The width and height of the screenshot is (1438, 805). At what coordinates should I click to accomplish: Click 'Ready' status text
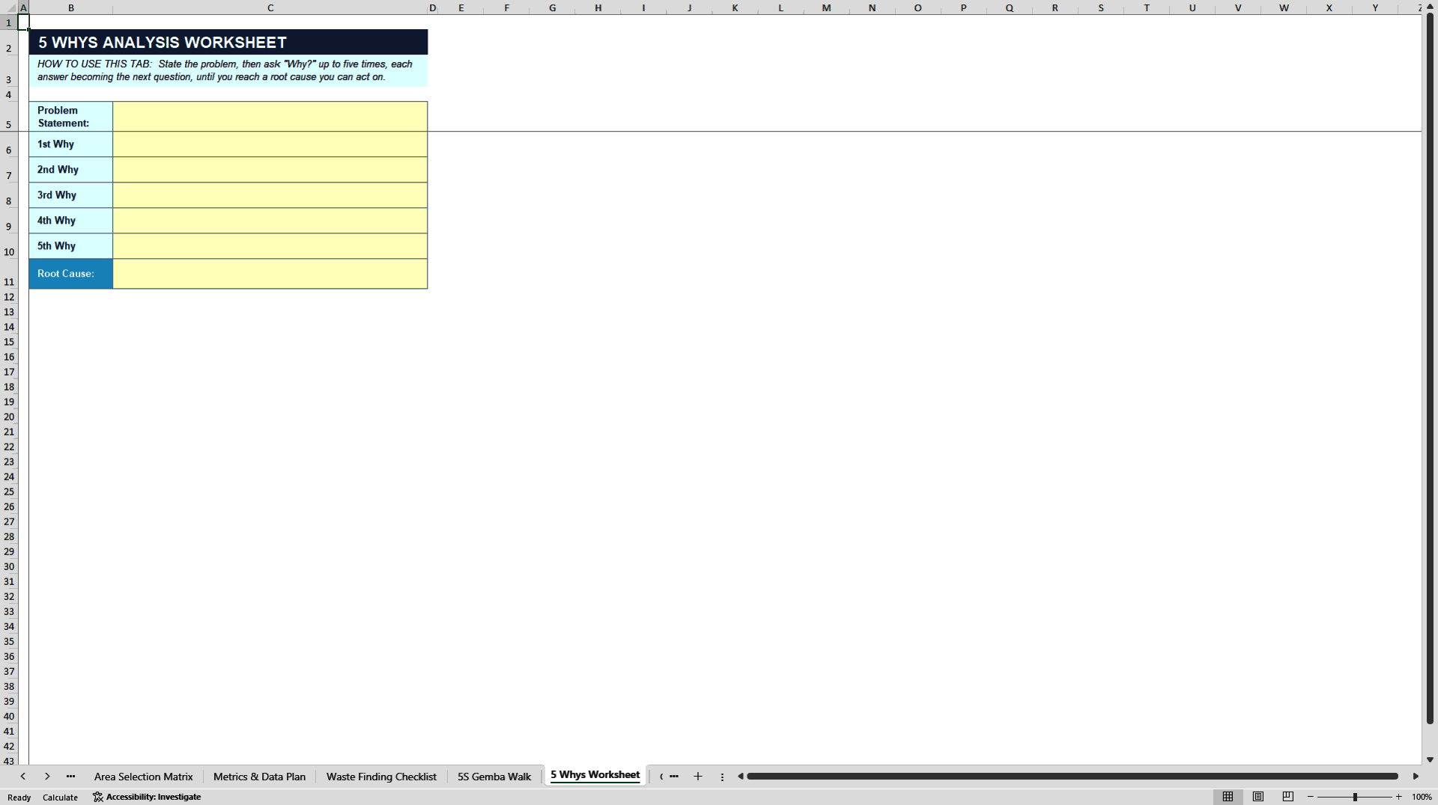[19, 798]
